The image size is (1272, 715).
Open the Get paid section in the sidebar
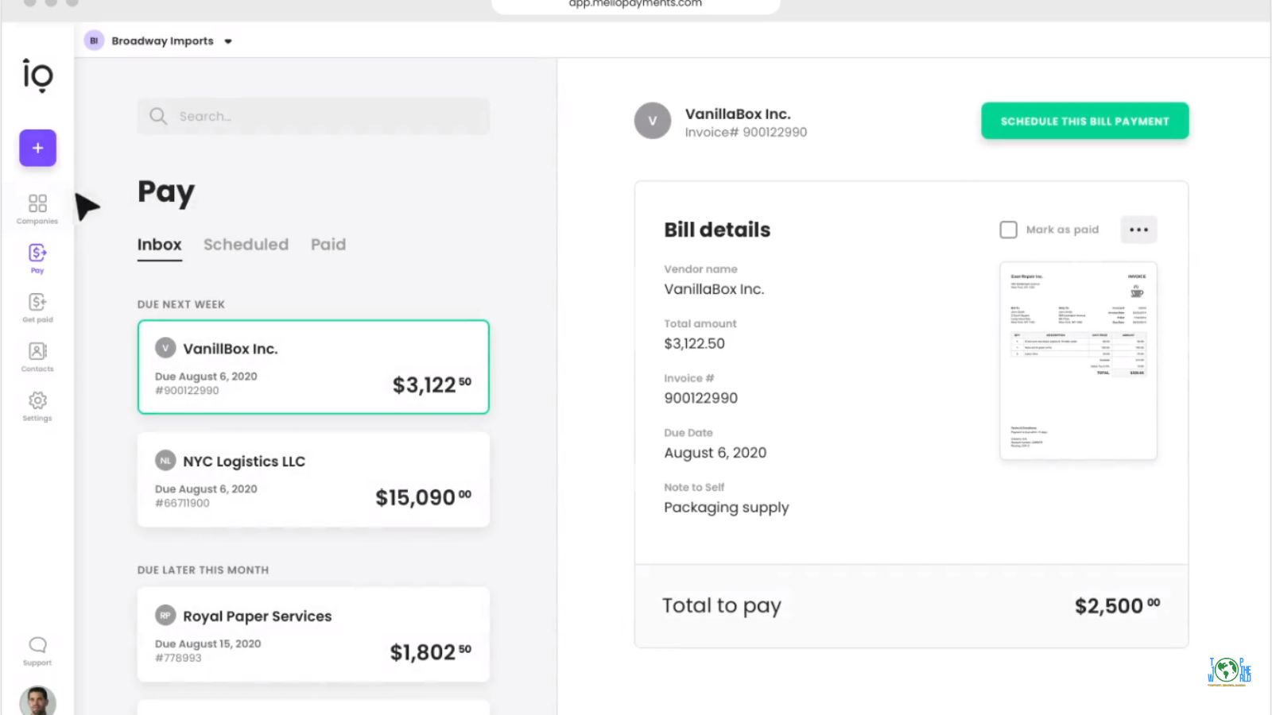37,307
